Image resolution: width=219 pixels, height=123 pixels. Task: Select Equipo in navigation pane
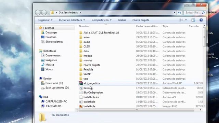(47, 79)
